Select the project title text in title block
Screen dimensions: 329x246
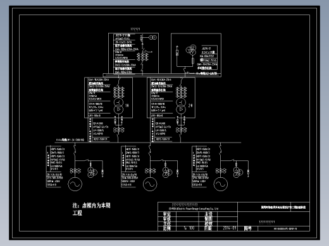click(283, 207)
